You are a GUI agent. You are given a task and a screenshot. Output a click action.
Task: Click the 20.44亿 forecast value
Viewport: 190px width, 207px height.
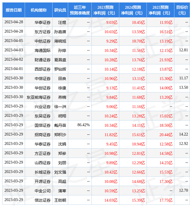click(166, 135)
